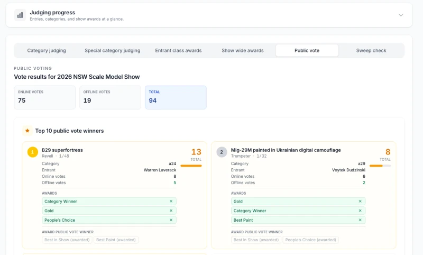Click the gold rank 1 badge

click(33, 152)
